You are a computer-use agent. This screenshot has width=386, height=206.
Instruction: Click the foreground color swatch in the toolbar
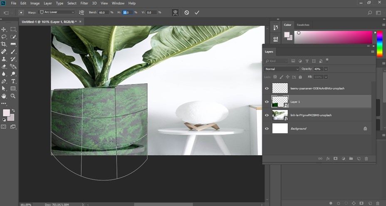(6, 113)
